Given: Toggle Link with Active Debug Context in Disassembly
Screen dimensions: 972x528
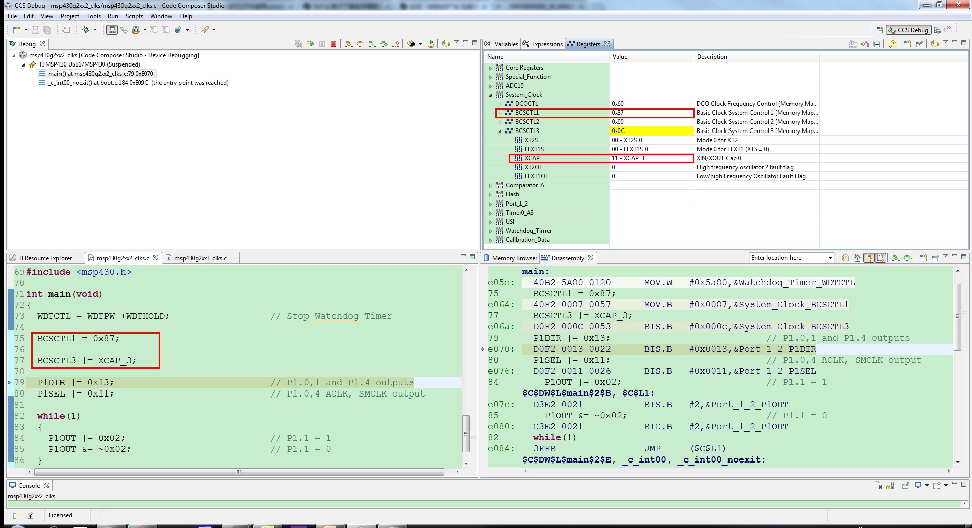Looking at the screenshot, I should [x=869, y=258].
